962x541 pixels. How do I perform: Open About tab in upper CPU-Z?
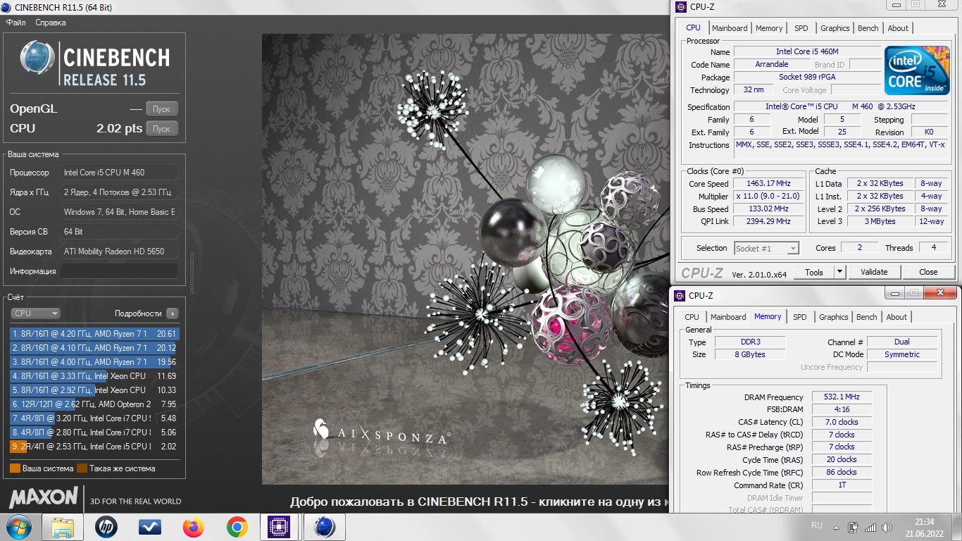point(898,28)
